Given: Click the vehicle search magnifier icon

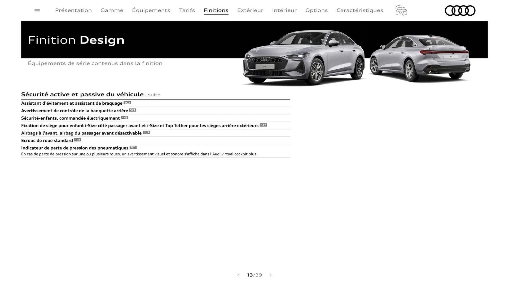Looking at the screenshot, I should coord(401,10).
